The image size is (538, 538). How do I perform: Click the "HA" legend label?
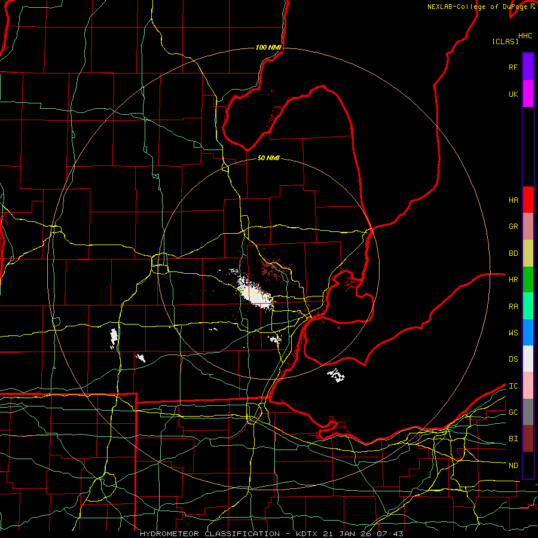pos(513,200)
